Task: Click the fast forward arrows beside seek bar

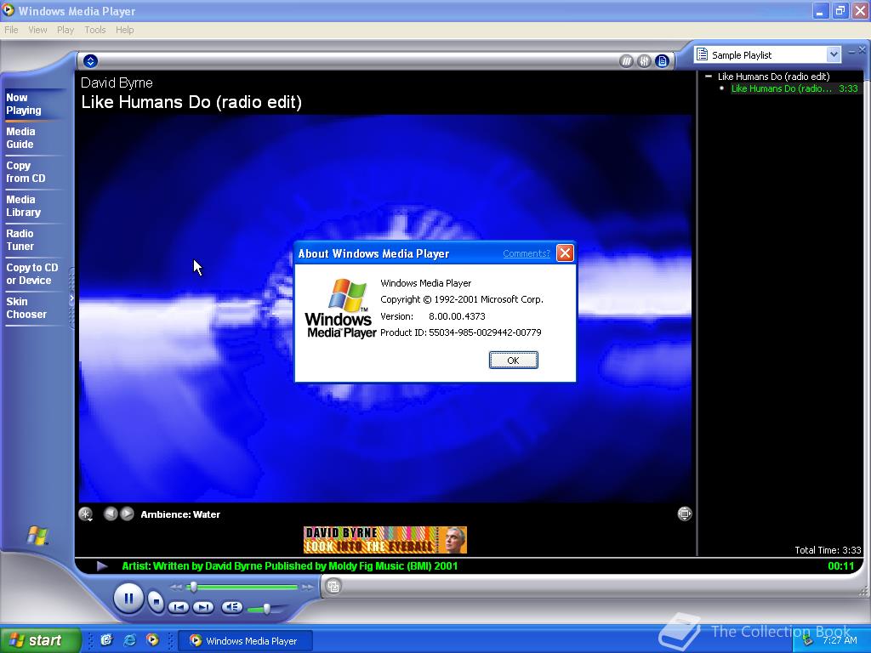Action: click(307, 587)
